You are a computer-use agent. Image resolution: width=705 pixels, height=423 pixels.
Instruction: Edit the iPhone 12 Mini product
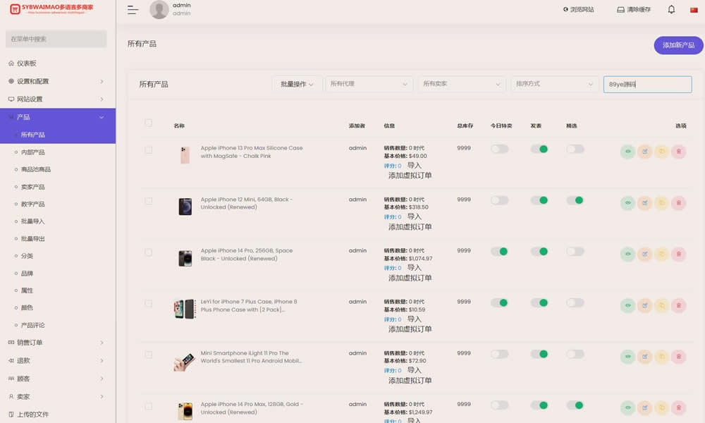(644, 203)
